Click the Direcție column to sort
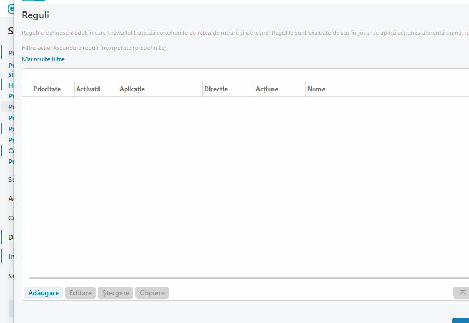469x323 pixels. tap(217, 89)
